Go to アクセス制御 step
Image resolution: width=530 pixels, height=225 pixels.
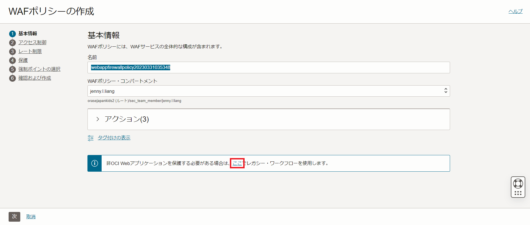[32, 42]
